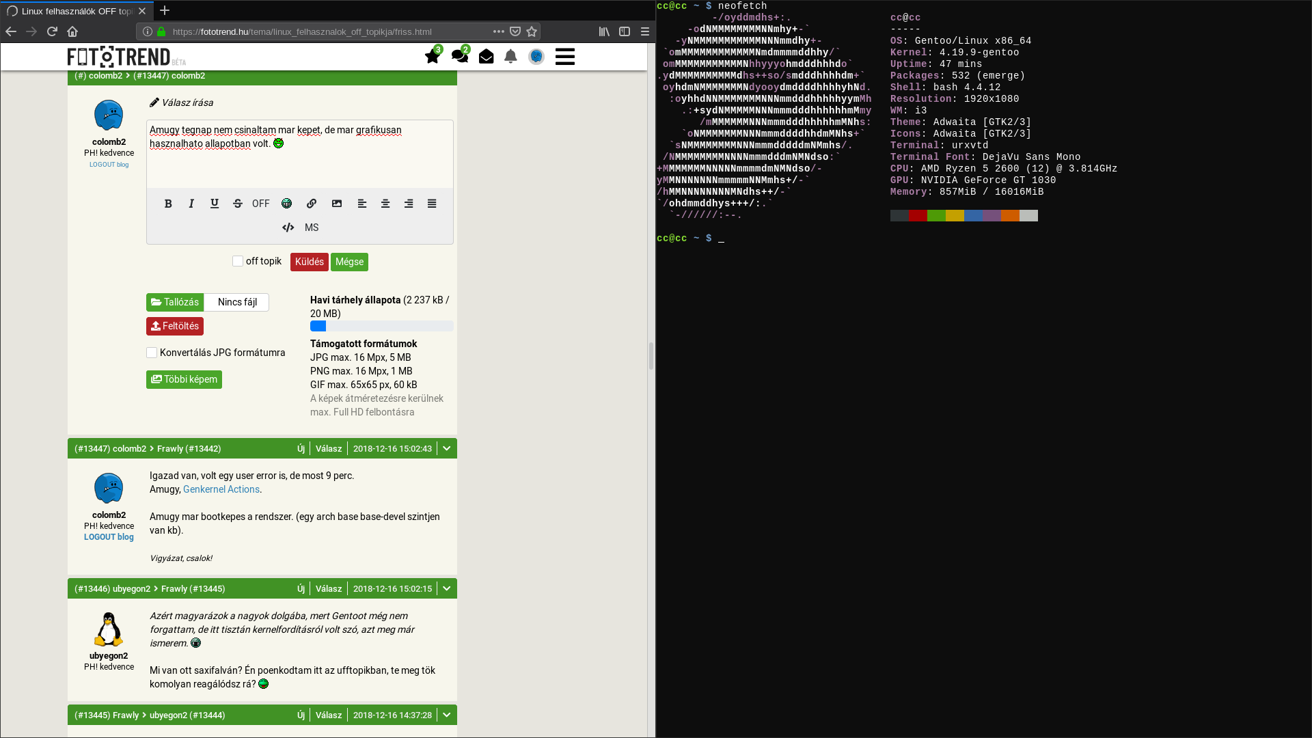Image resolution: width=1312 pixels, height=738 pixels.
Task: Select the Linux felhasználók OFF topik tab
Action: (77, 11)
